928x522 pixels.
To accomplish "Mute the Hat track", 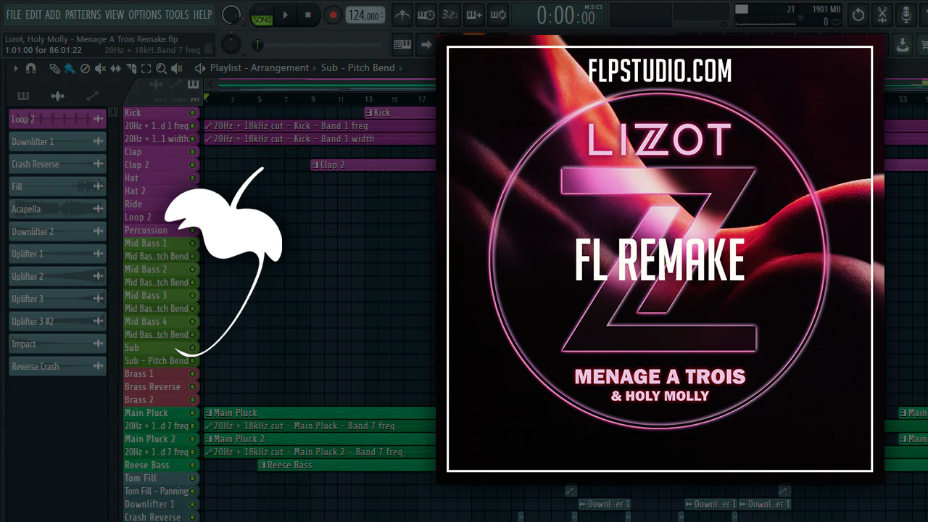I will [193, 178].
